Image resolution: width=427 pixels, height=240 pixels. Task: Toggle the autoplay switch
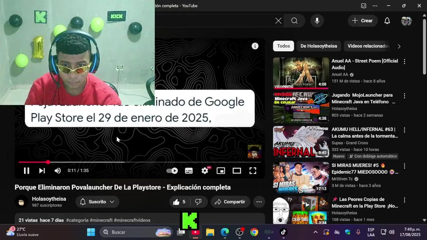point(172,171)
